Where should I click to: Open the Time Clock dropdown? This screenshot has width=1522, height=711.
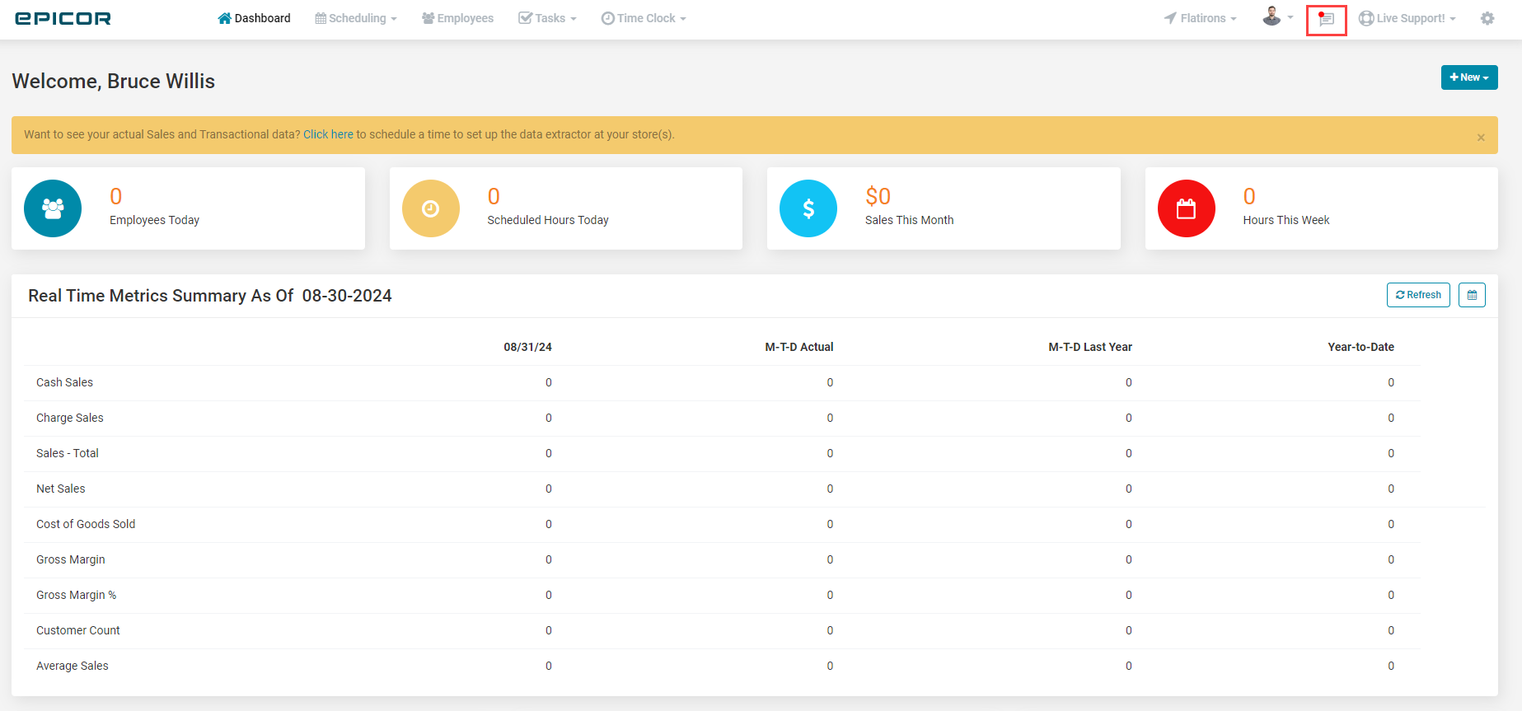pos(644,18)
